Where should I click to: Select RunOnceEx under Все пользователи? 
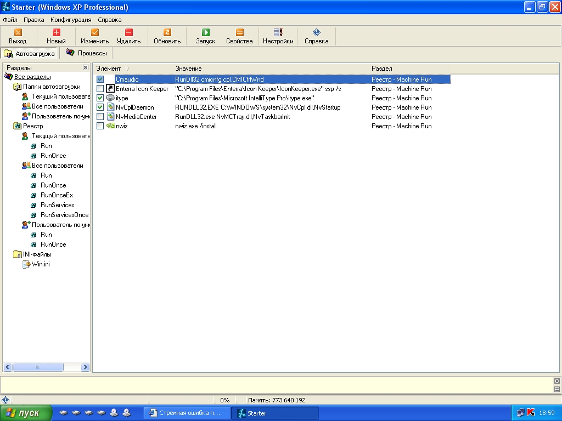coord(57,195)
